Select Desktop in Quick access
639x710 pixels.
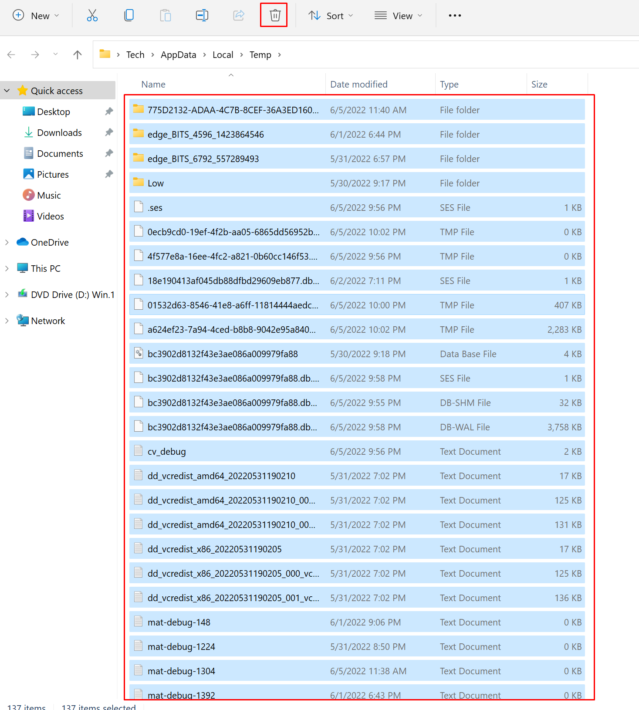click(x=54, y=112)
